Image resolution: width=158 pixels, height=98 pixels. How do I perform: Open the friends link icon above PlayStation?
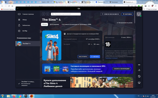point(139,65)
